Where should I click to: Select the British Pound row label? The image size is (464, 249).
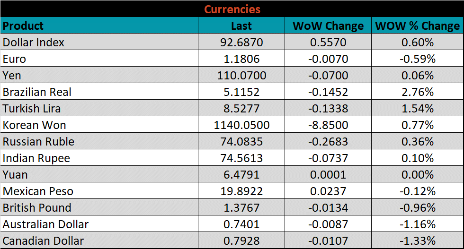(37, 208)
